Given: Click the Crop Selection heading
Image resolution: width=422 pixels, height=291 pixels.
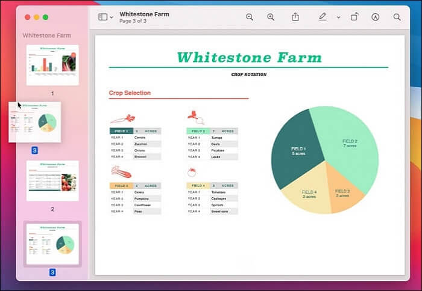Looking at the screenshot, I should pyautogui.click(x=130, y=93).
